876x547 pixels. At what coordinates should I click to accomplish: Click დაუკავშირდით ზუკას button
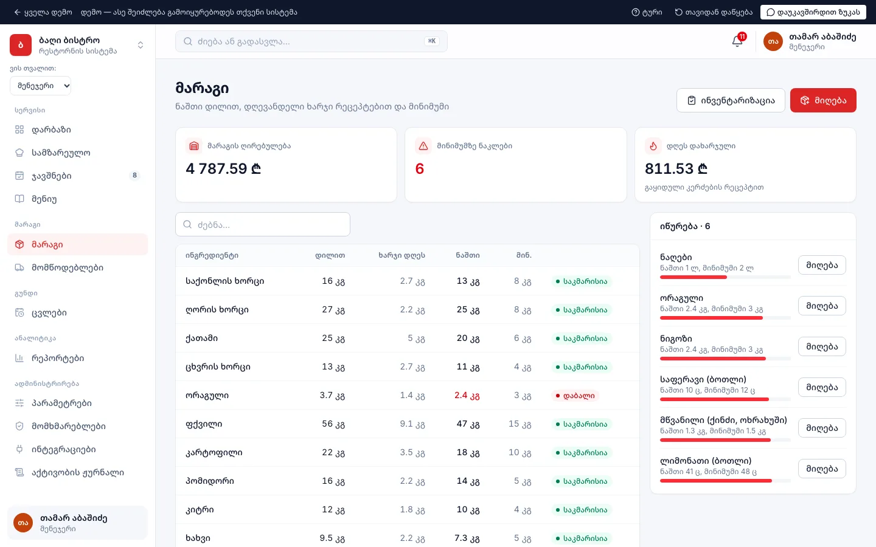click(x=813, y=12)
